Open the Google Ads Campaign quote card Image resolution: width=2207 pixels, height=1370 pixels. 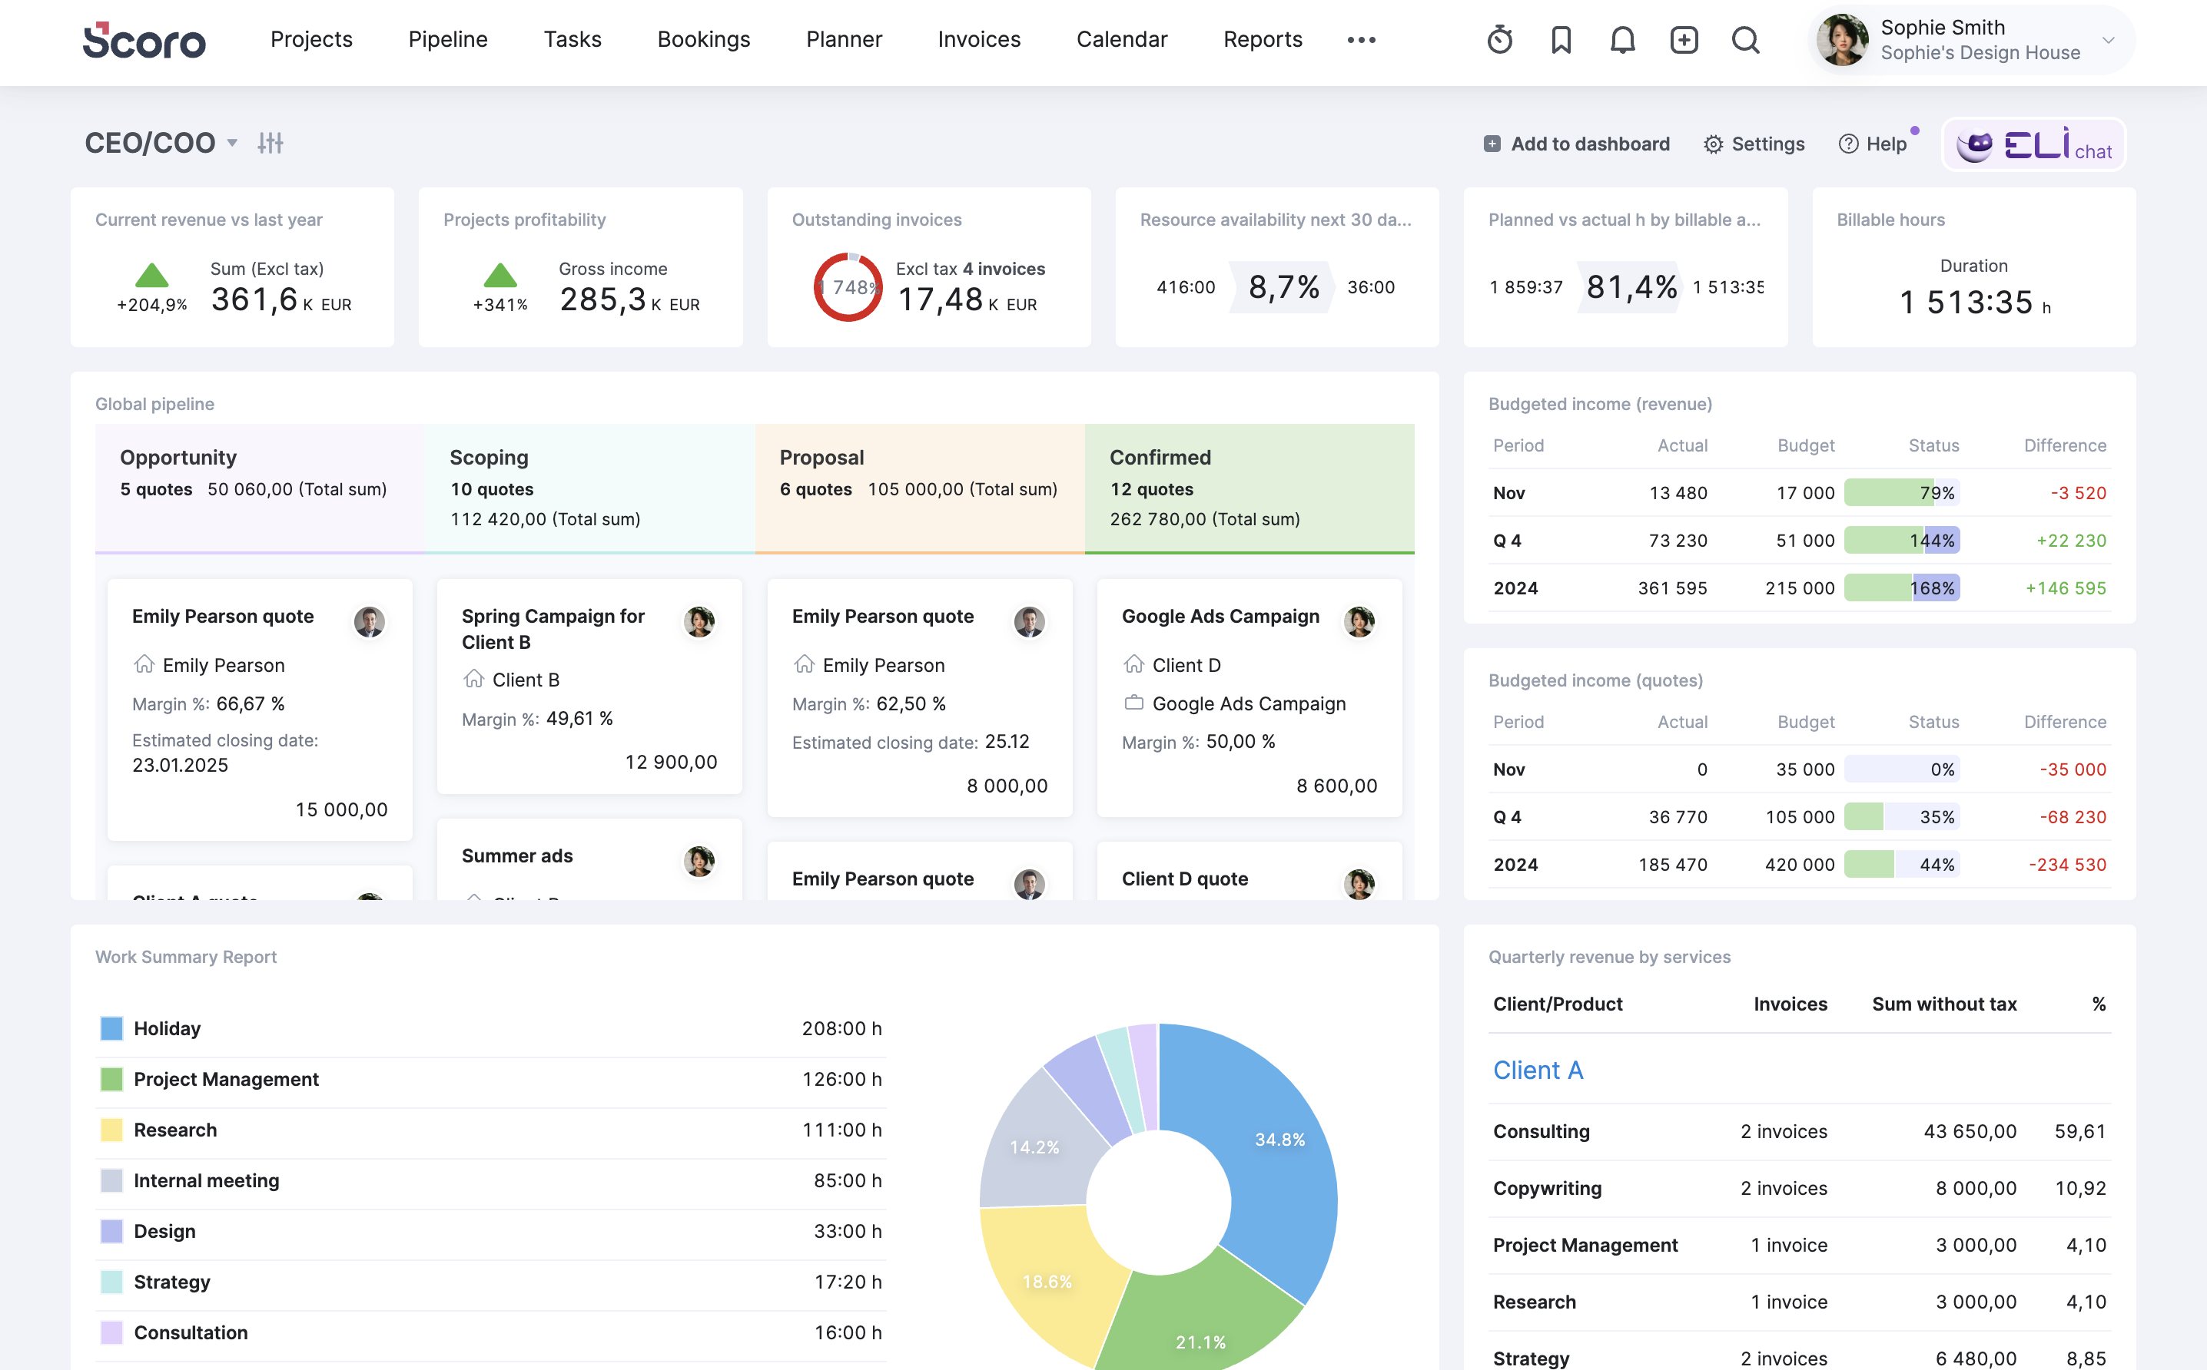tap(1220, 616)
